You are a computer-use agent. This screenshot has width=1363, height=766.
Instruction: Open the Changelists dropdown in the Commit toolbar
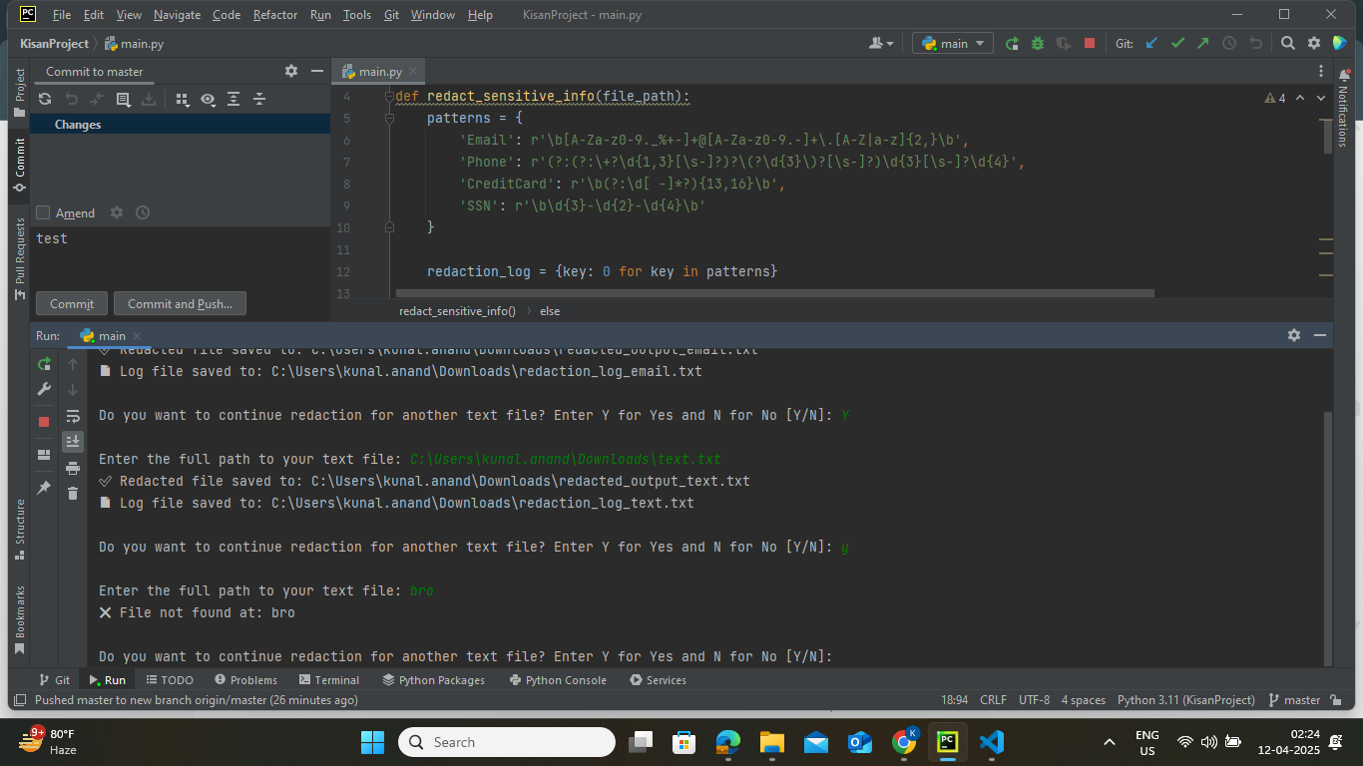[123, 99]
